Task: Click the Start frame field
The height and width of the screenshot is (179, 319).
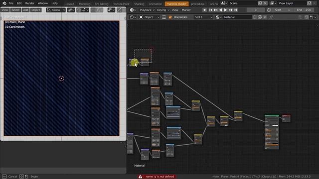Action: (283, 10)
